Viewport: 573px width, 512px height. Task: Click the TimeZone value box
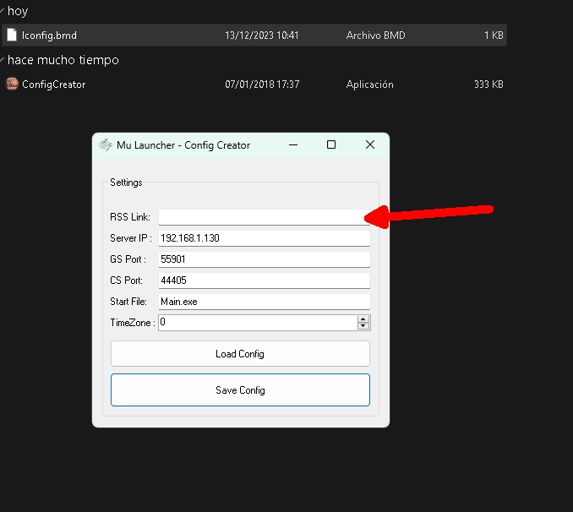(258, 323)
